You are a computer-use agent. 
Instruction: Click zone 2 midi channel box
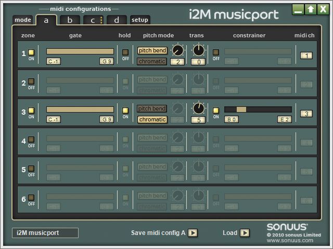point(306,85)
